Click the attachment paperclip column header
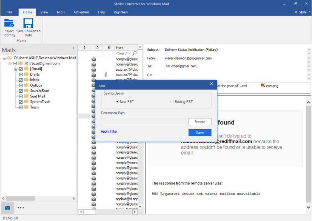This screenshot has width=312, height=221. pos(109,47)
